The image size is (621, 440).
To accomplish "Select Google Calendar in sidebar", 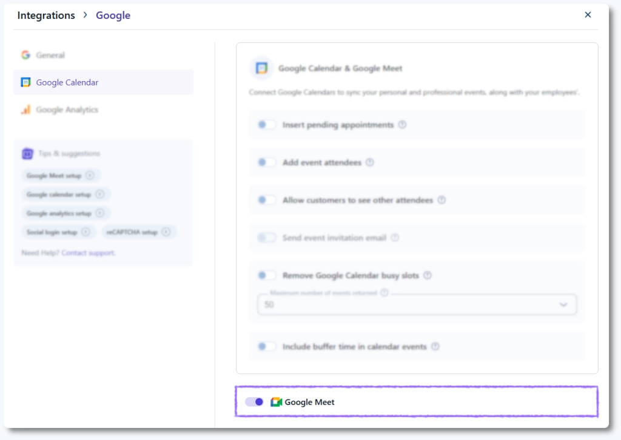I will [x=67, y=82].
